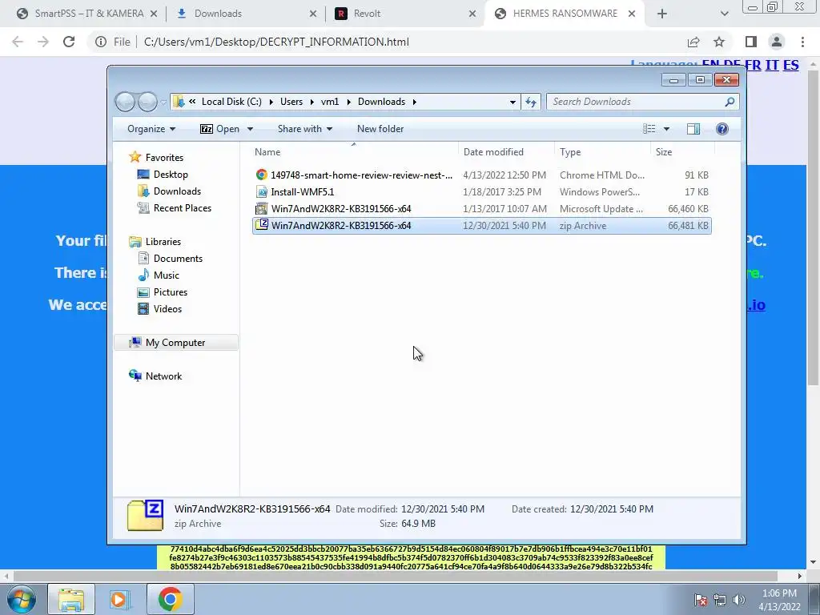Click the Install-WMF5.1 script icon
This screenshot has width=820, height=615.
[262, 192]
